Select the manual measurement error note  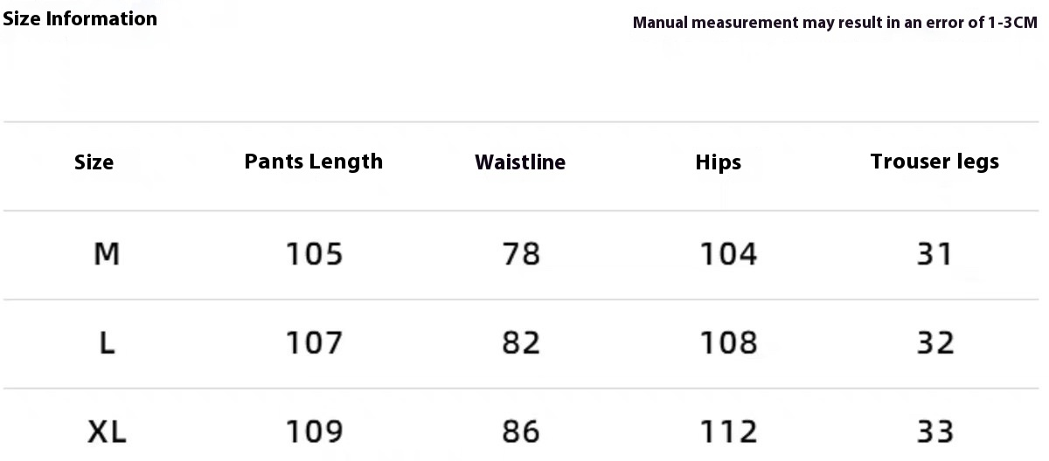pyautogui.click(x=835, y=23)
